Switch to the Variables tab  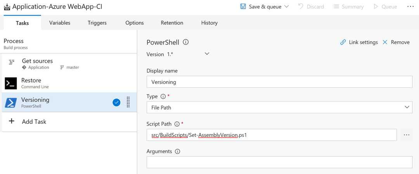[x=60, y=23]
